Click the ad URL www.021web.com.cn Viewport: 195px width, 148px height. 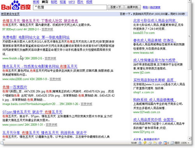coord(147,112)
